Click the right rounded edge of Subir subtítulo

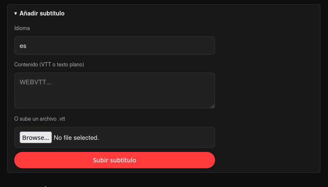[210, 160]
